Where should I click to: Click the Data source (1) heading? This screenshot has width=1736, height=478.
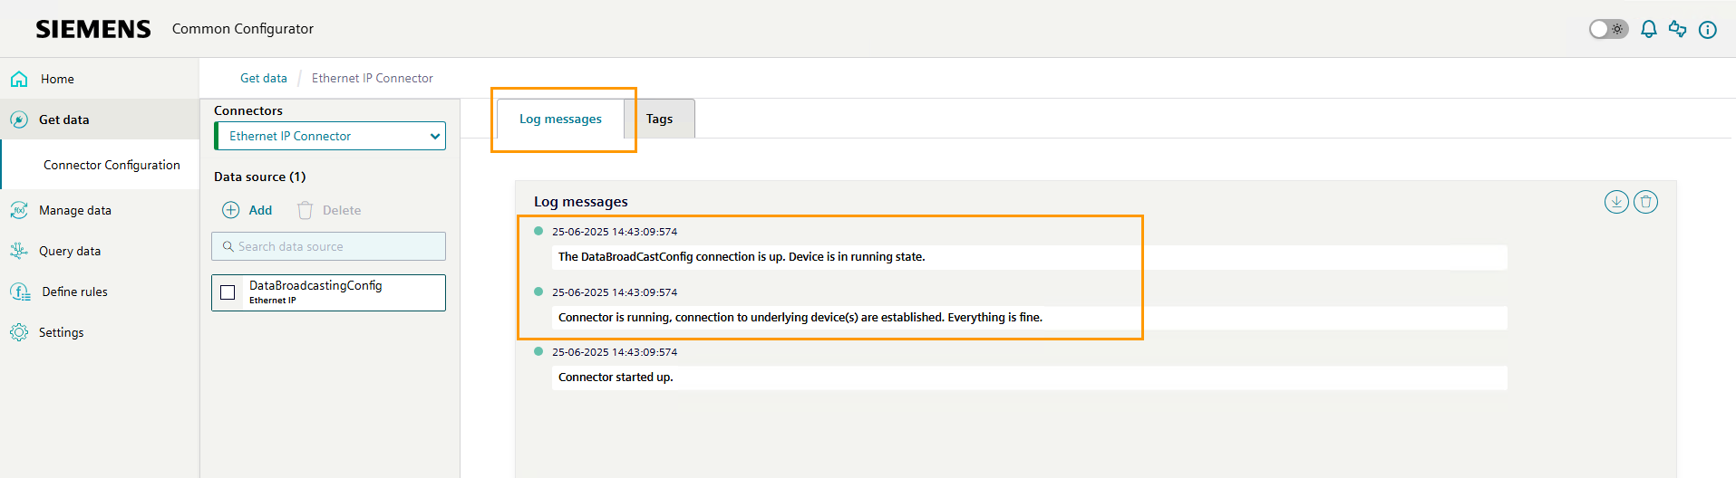(260, 177)
